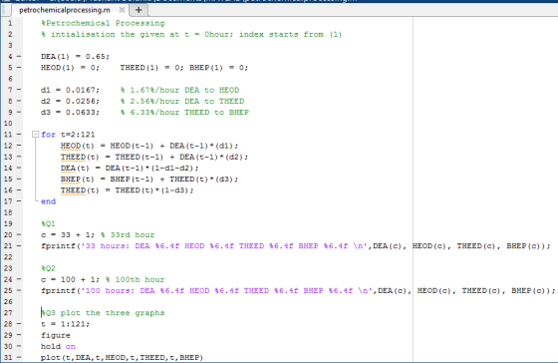The height and width of the screenshot is (363, 558).
Task: Click the fprintf string starting '33 hours: DEA'
Action: (x=226, y=245)
